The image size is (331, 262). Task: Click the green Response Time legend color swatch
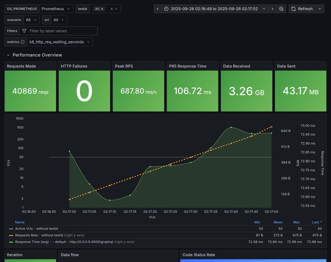coord(11,242)
